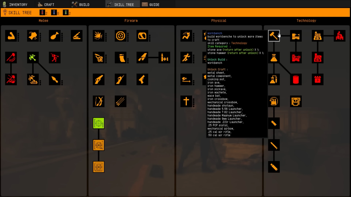Viewport: 351px width, 197px height.
Task: Select the gun cleaning skill icon
Action: coord(98,58)
